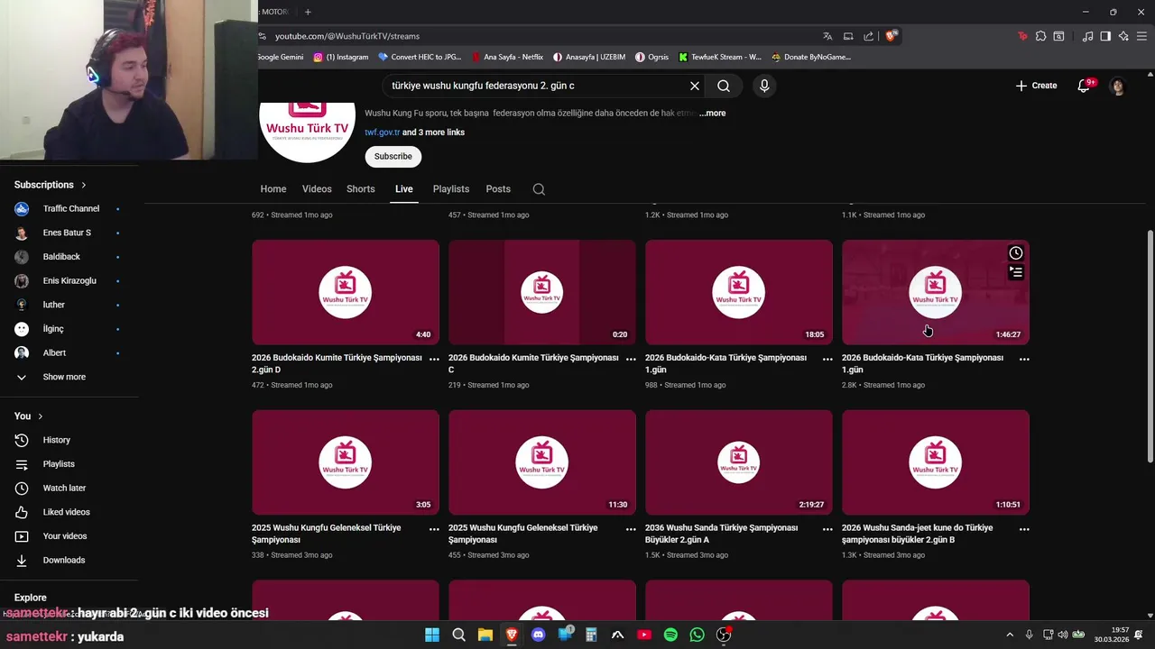Open the twf.gov.tr link
Image resolution: width=1155 pixels, height=649 pixels.
(383, 133)
